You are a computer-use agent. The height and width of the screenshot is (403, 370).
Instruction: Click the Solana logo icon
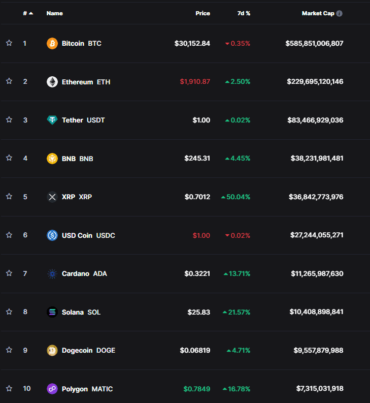click(x=52, y=312)
